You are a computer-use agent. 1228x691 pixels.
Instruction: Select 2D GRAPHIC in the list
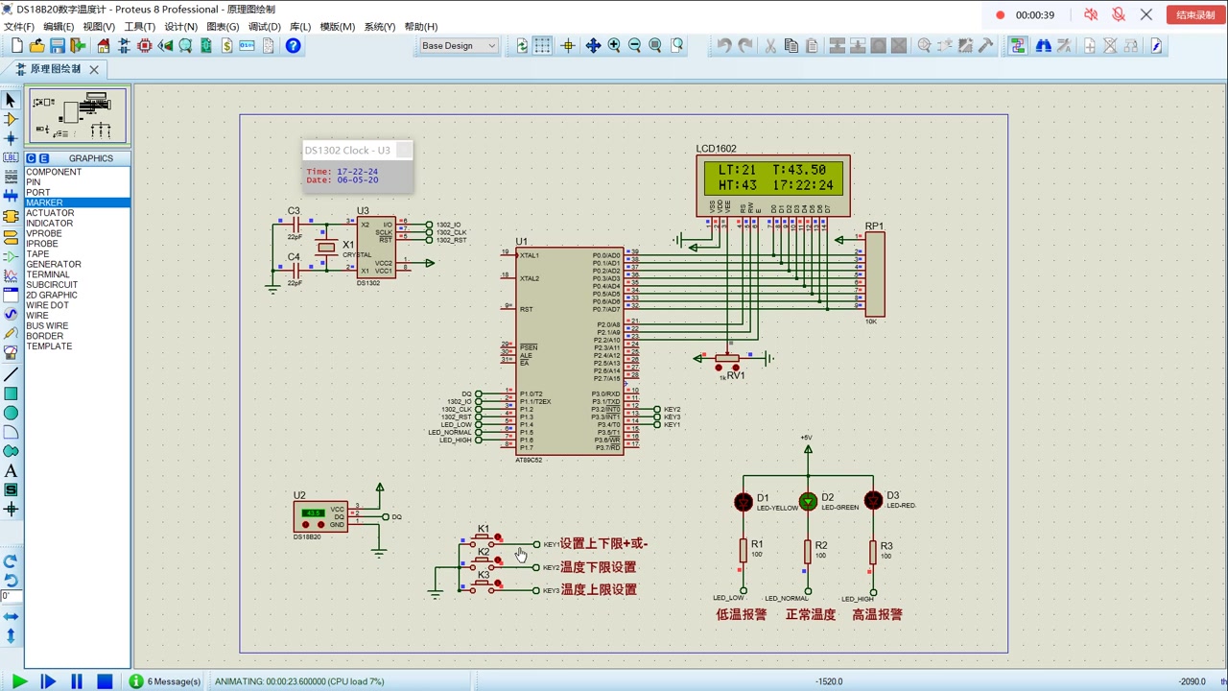point(52,295)
